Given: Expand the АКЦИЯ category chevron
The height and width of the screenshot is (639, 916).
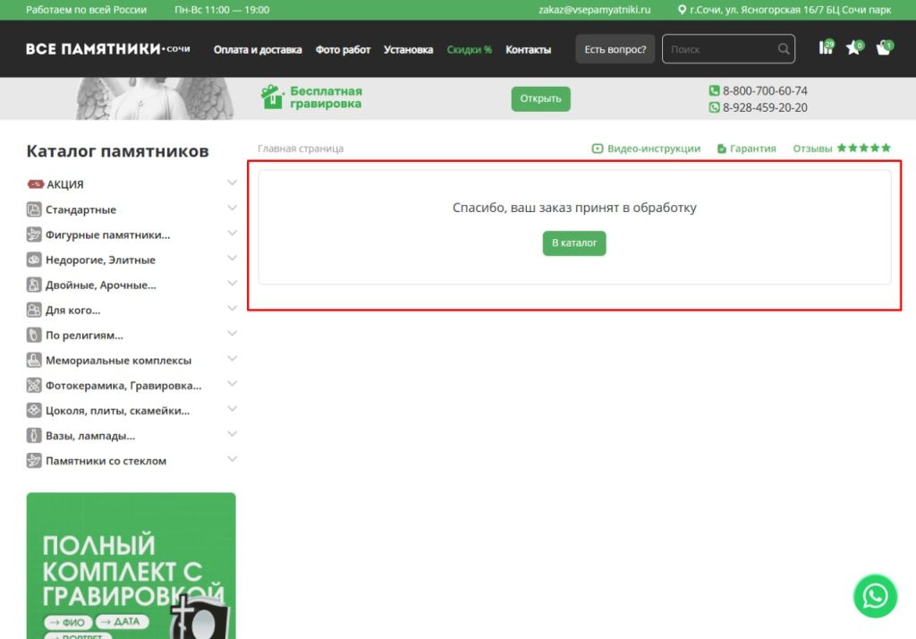Looking at the screenshot, I should 233,183.
